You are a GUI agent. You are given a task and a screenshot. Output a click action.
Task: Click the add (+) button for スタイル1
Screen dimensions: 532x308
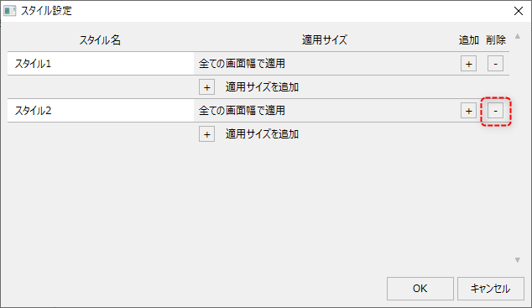[468, 64]
